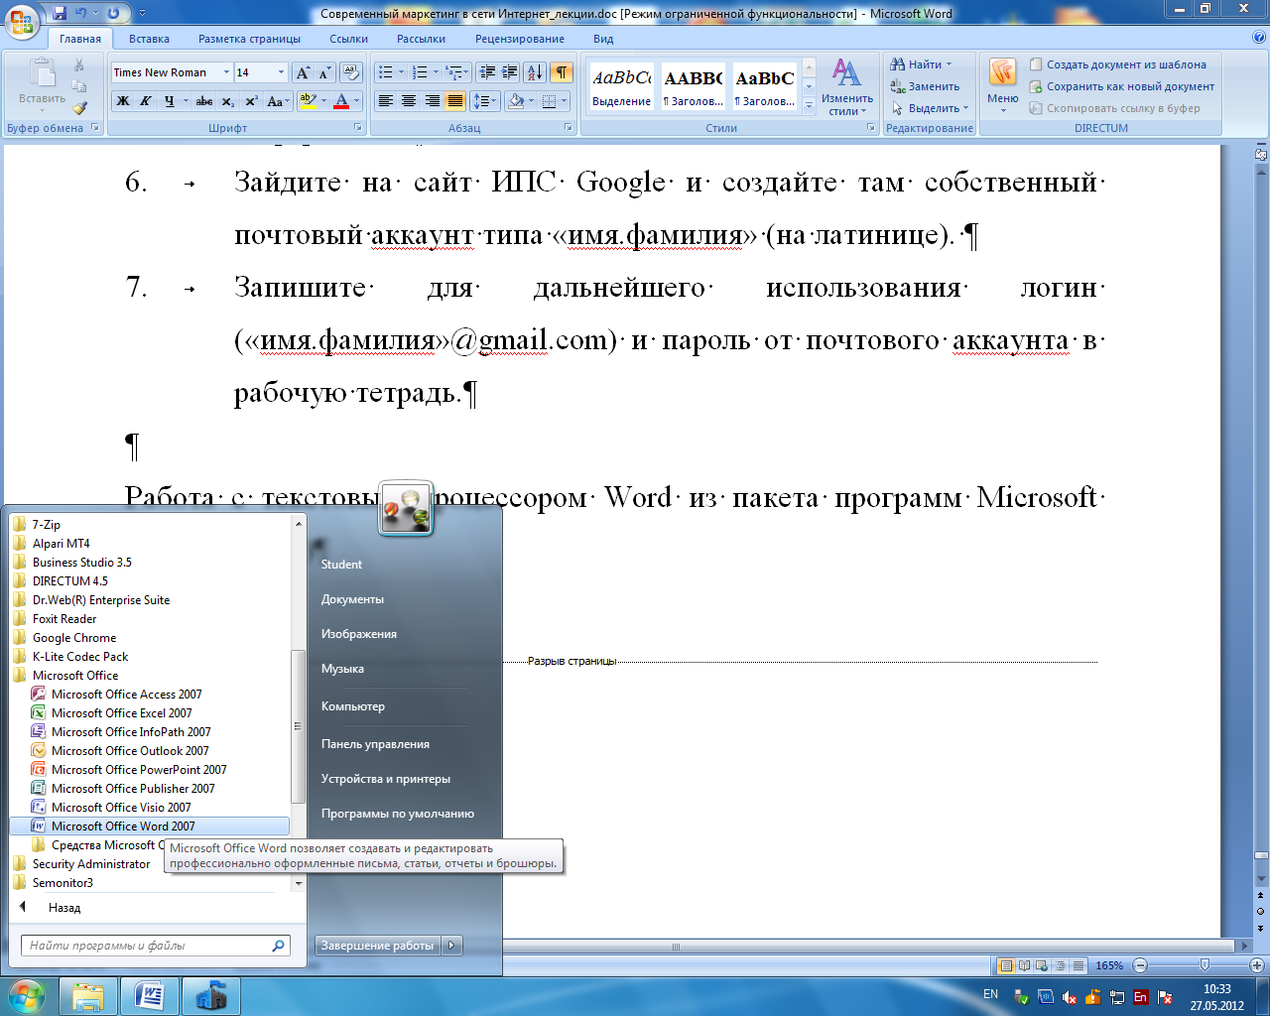1270x1016 pixels.
Task: Switch to Outline view in status bar
Action: [x=1060, y=965]
